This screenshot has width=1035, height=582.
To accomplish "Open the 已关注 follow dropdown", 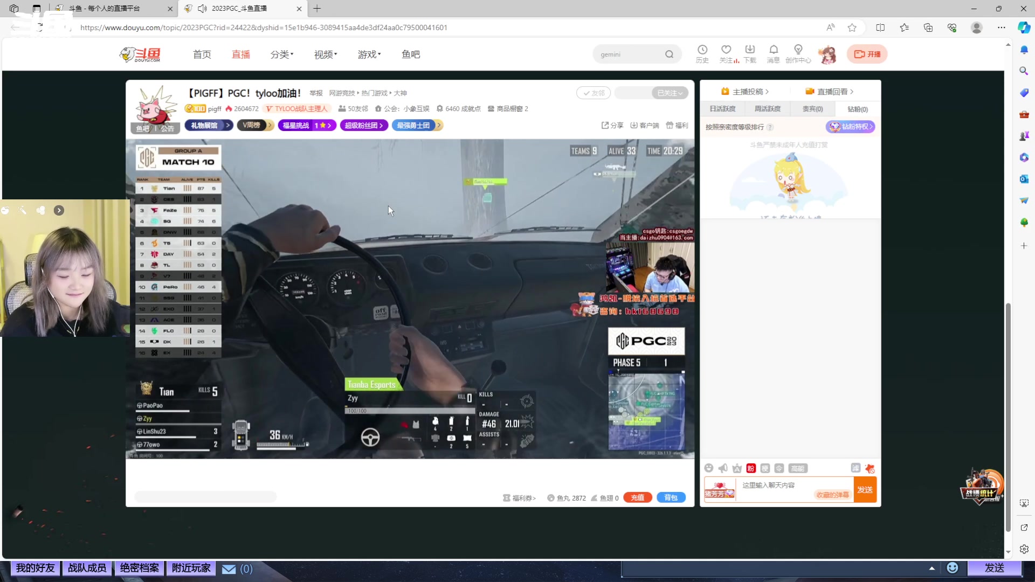I will tap(670, 93).
